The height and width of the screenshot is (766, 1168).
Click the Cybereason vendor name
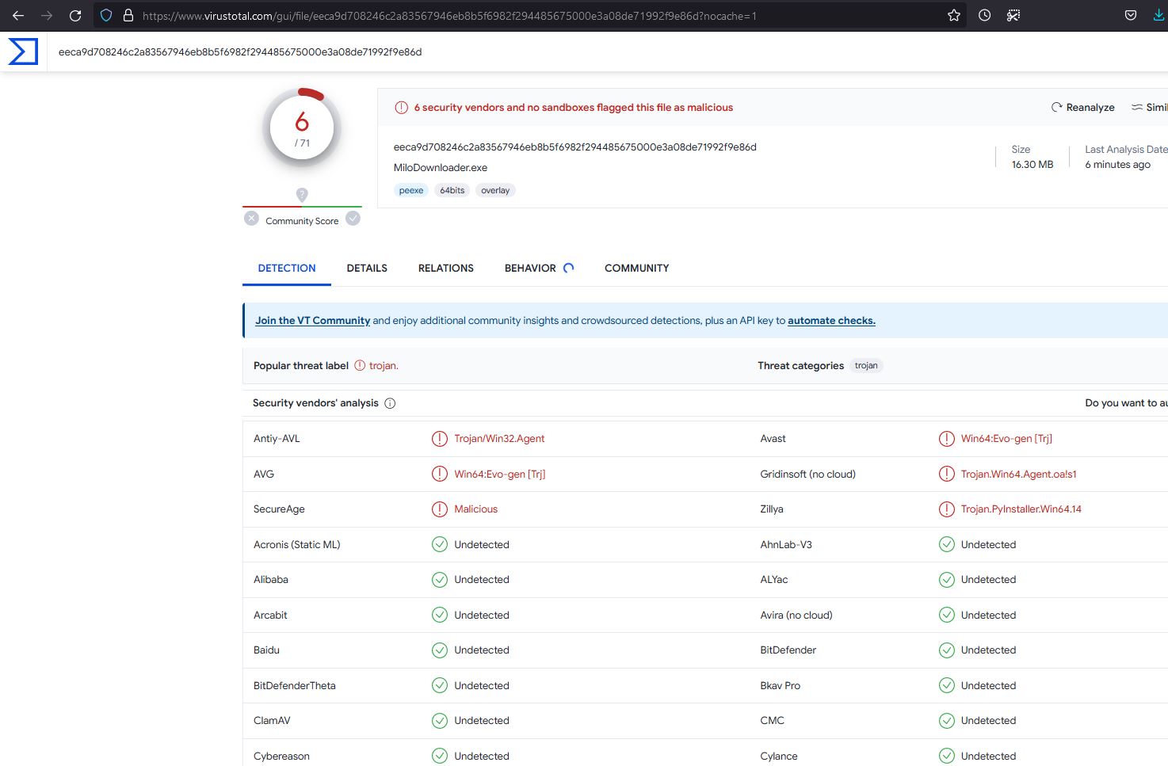pyautogui.click(x=281, y=756)
